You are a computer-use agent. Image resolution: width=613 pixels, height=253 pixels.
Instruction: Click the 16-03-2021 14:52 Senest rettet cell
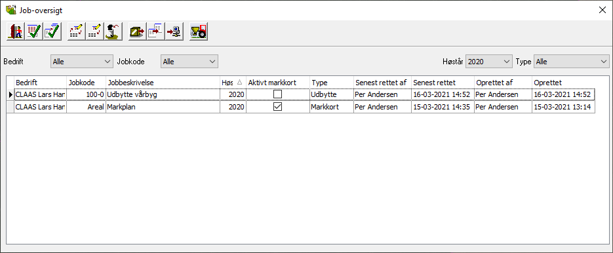click(x=443, y=94)
